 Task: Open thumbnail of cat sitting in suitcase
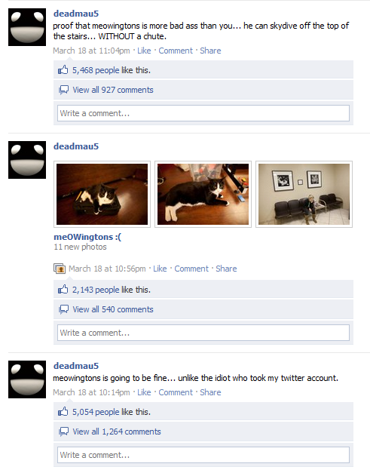click(x=102, y=195)
